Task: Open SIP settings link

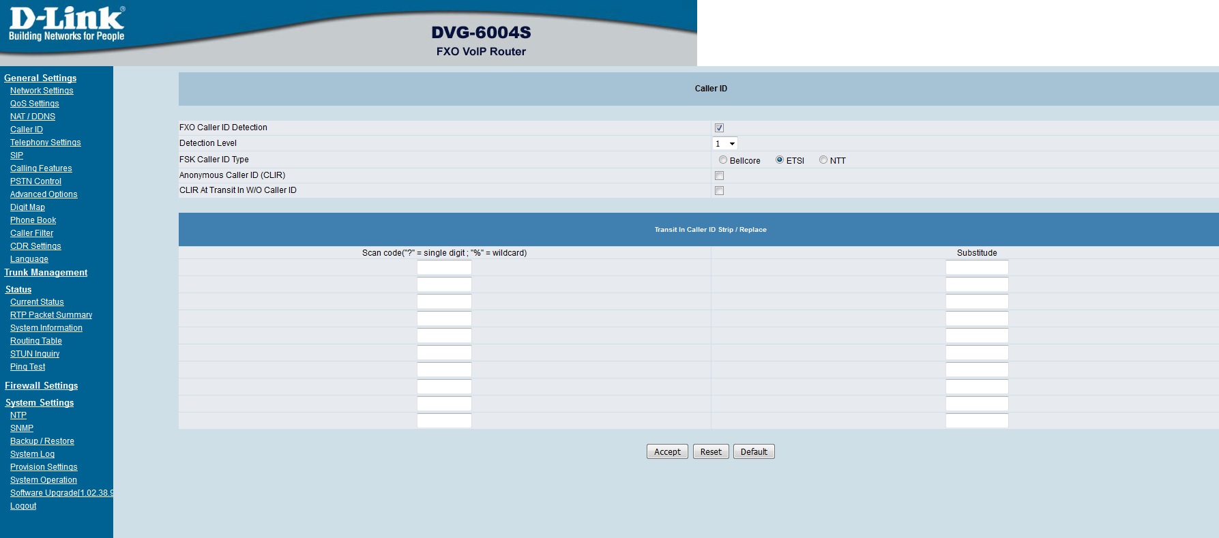Action: click(17, 155)
